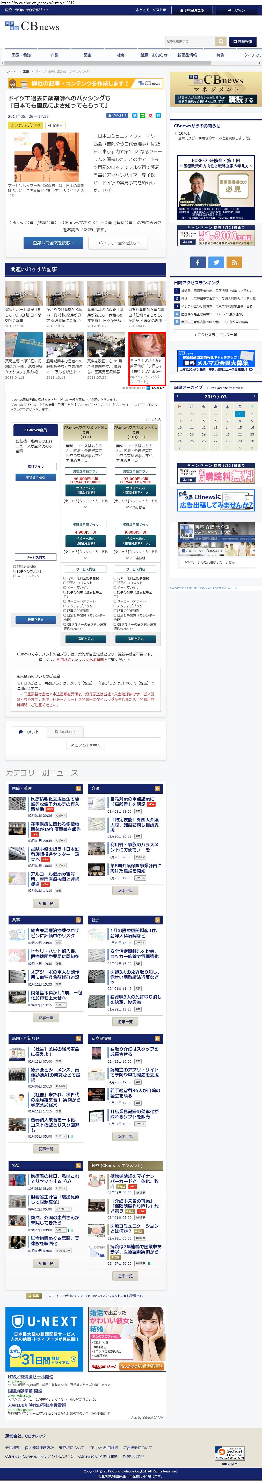Share the article with the Twitter icon
Image resolution: width=262 pixels, height=1481 pixels.
[135, 116]
